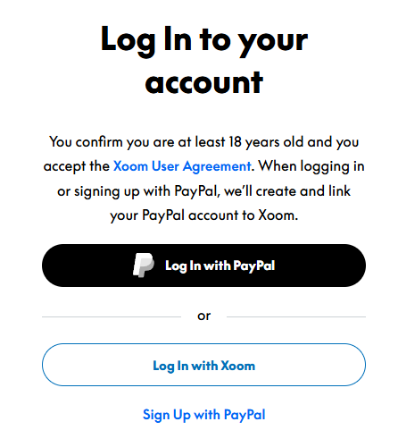398x447 pixels.
Task: Click the word 'account' in the heading
Action: click(204, 83)
